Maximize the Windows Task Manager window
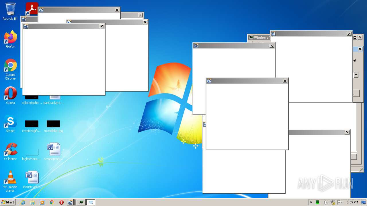The image size is (367, 206). click(x=355, y=37)
